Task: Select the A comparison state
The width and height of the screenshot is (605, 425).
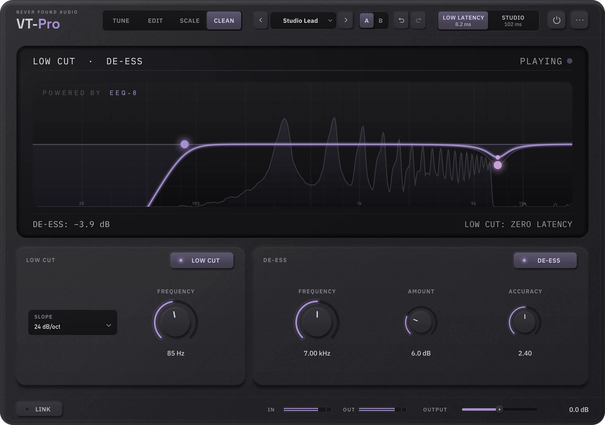Action: point(367,20)
